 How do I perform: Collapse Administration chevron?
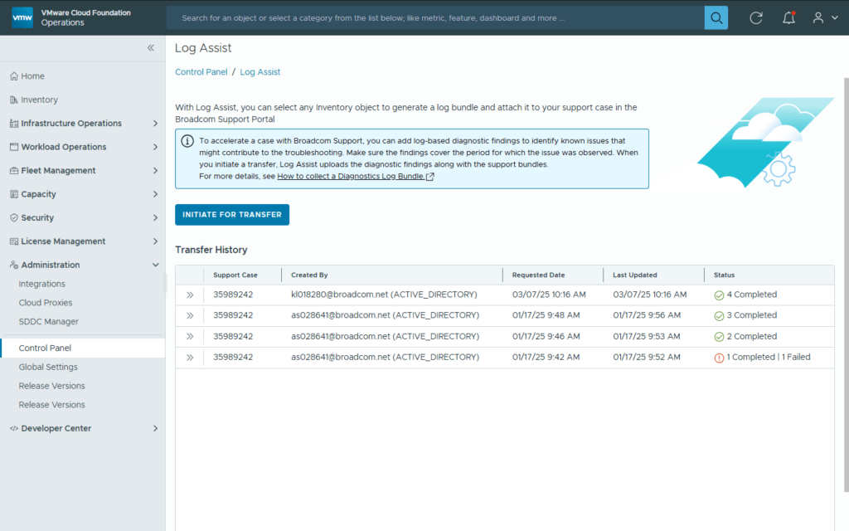(x=155, y=265)
